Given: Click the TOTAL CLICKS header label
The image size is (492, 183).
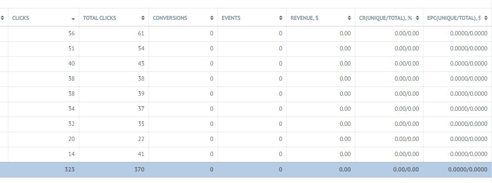Looking at the screenshot, I should 100,18.
